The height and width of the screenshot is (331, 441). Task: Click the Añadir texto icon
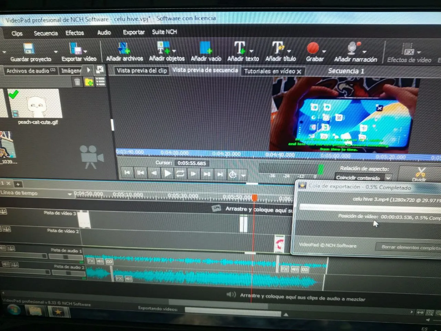coord(240,48)
